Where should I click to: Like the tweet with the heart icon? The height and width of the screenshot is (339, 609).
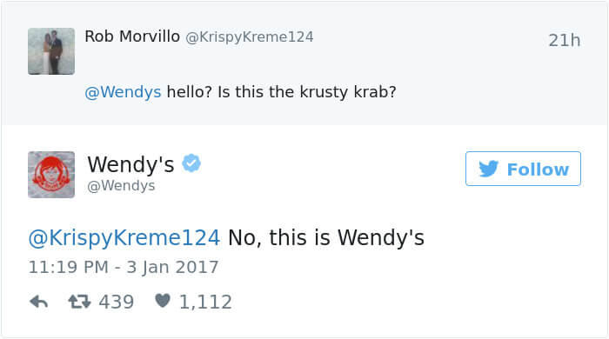click(163, 301)
